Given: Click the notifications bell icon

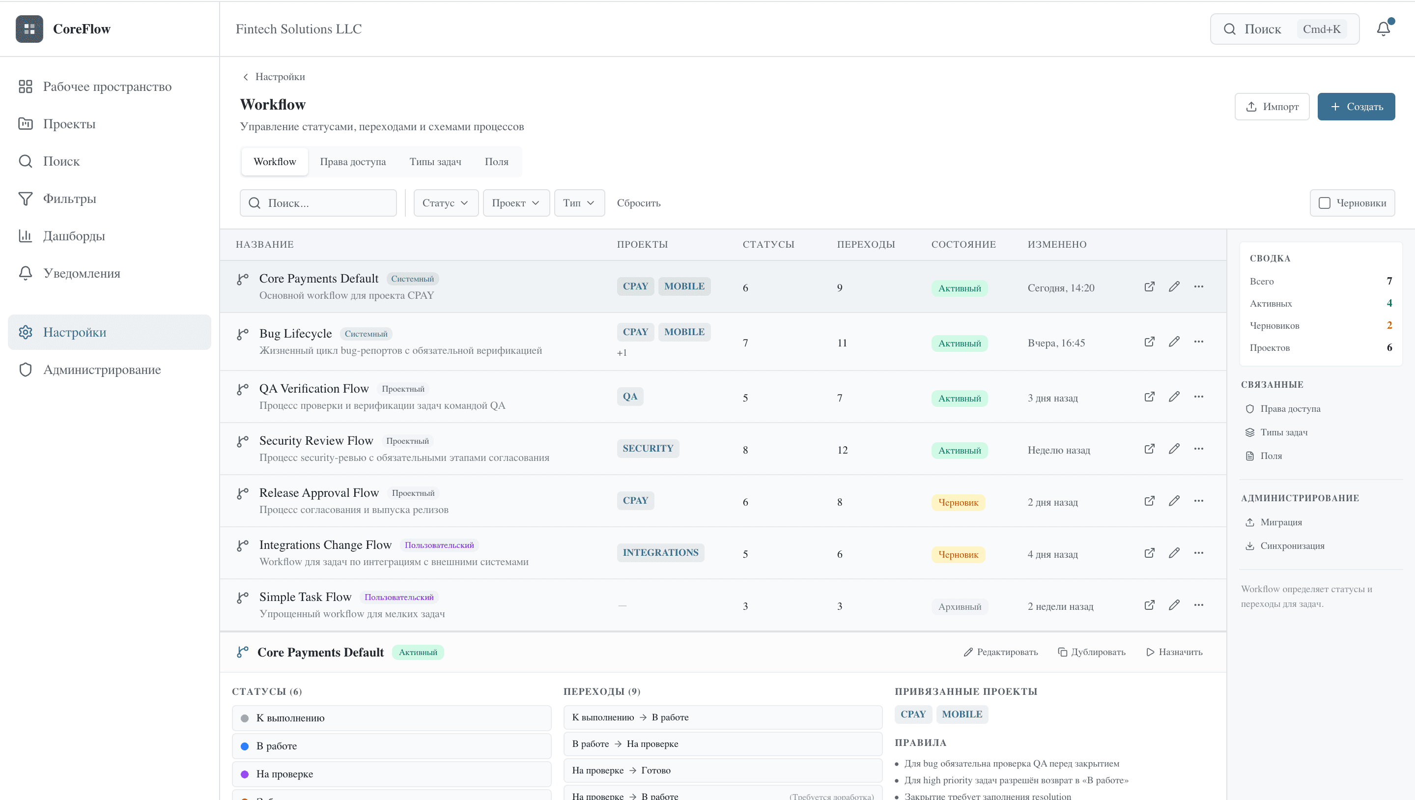Looking at the screenshot, I should point(1383,29).
